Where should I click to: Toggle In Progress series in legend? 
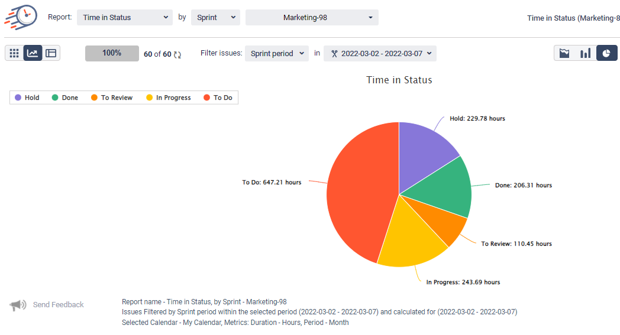(169, 97)
